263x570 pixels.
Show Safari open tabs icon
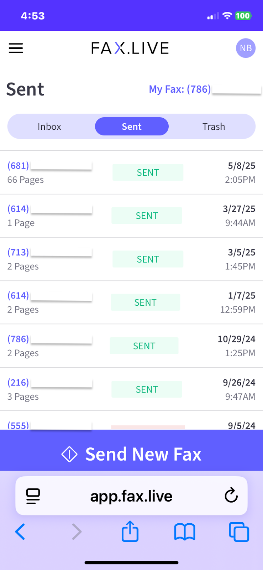point(239,532)
